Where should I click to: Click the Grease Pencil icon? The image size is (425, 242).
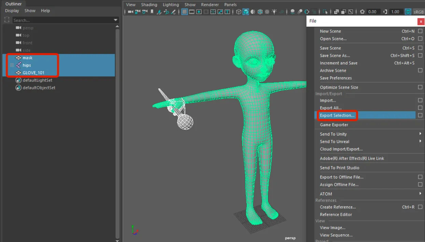click(173, 12)
